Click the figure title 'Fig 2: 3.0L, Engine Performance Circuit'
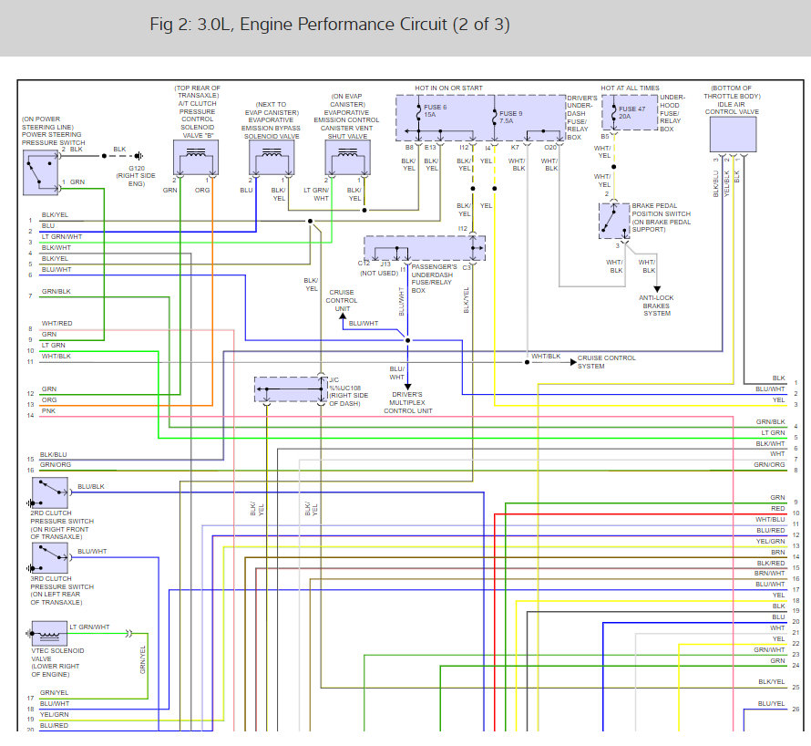The height and width of the screenshot is (746, 811). [x=330, y=25]
